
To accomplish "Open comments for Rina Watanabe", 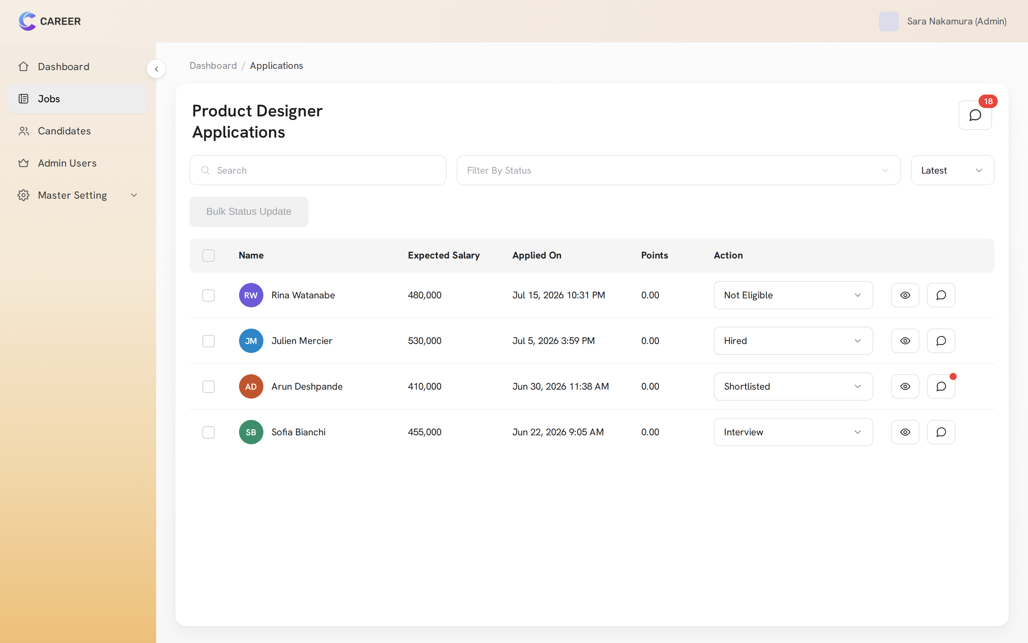I will point(941,295).
